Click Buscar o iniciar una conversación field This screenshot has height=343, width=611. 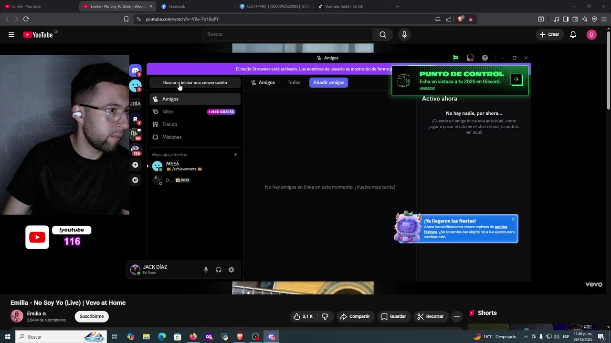coord(195,82)
